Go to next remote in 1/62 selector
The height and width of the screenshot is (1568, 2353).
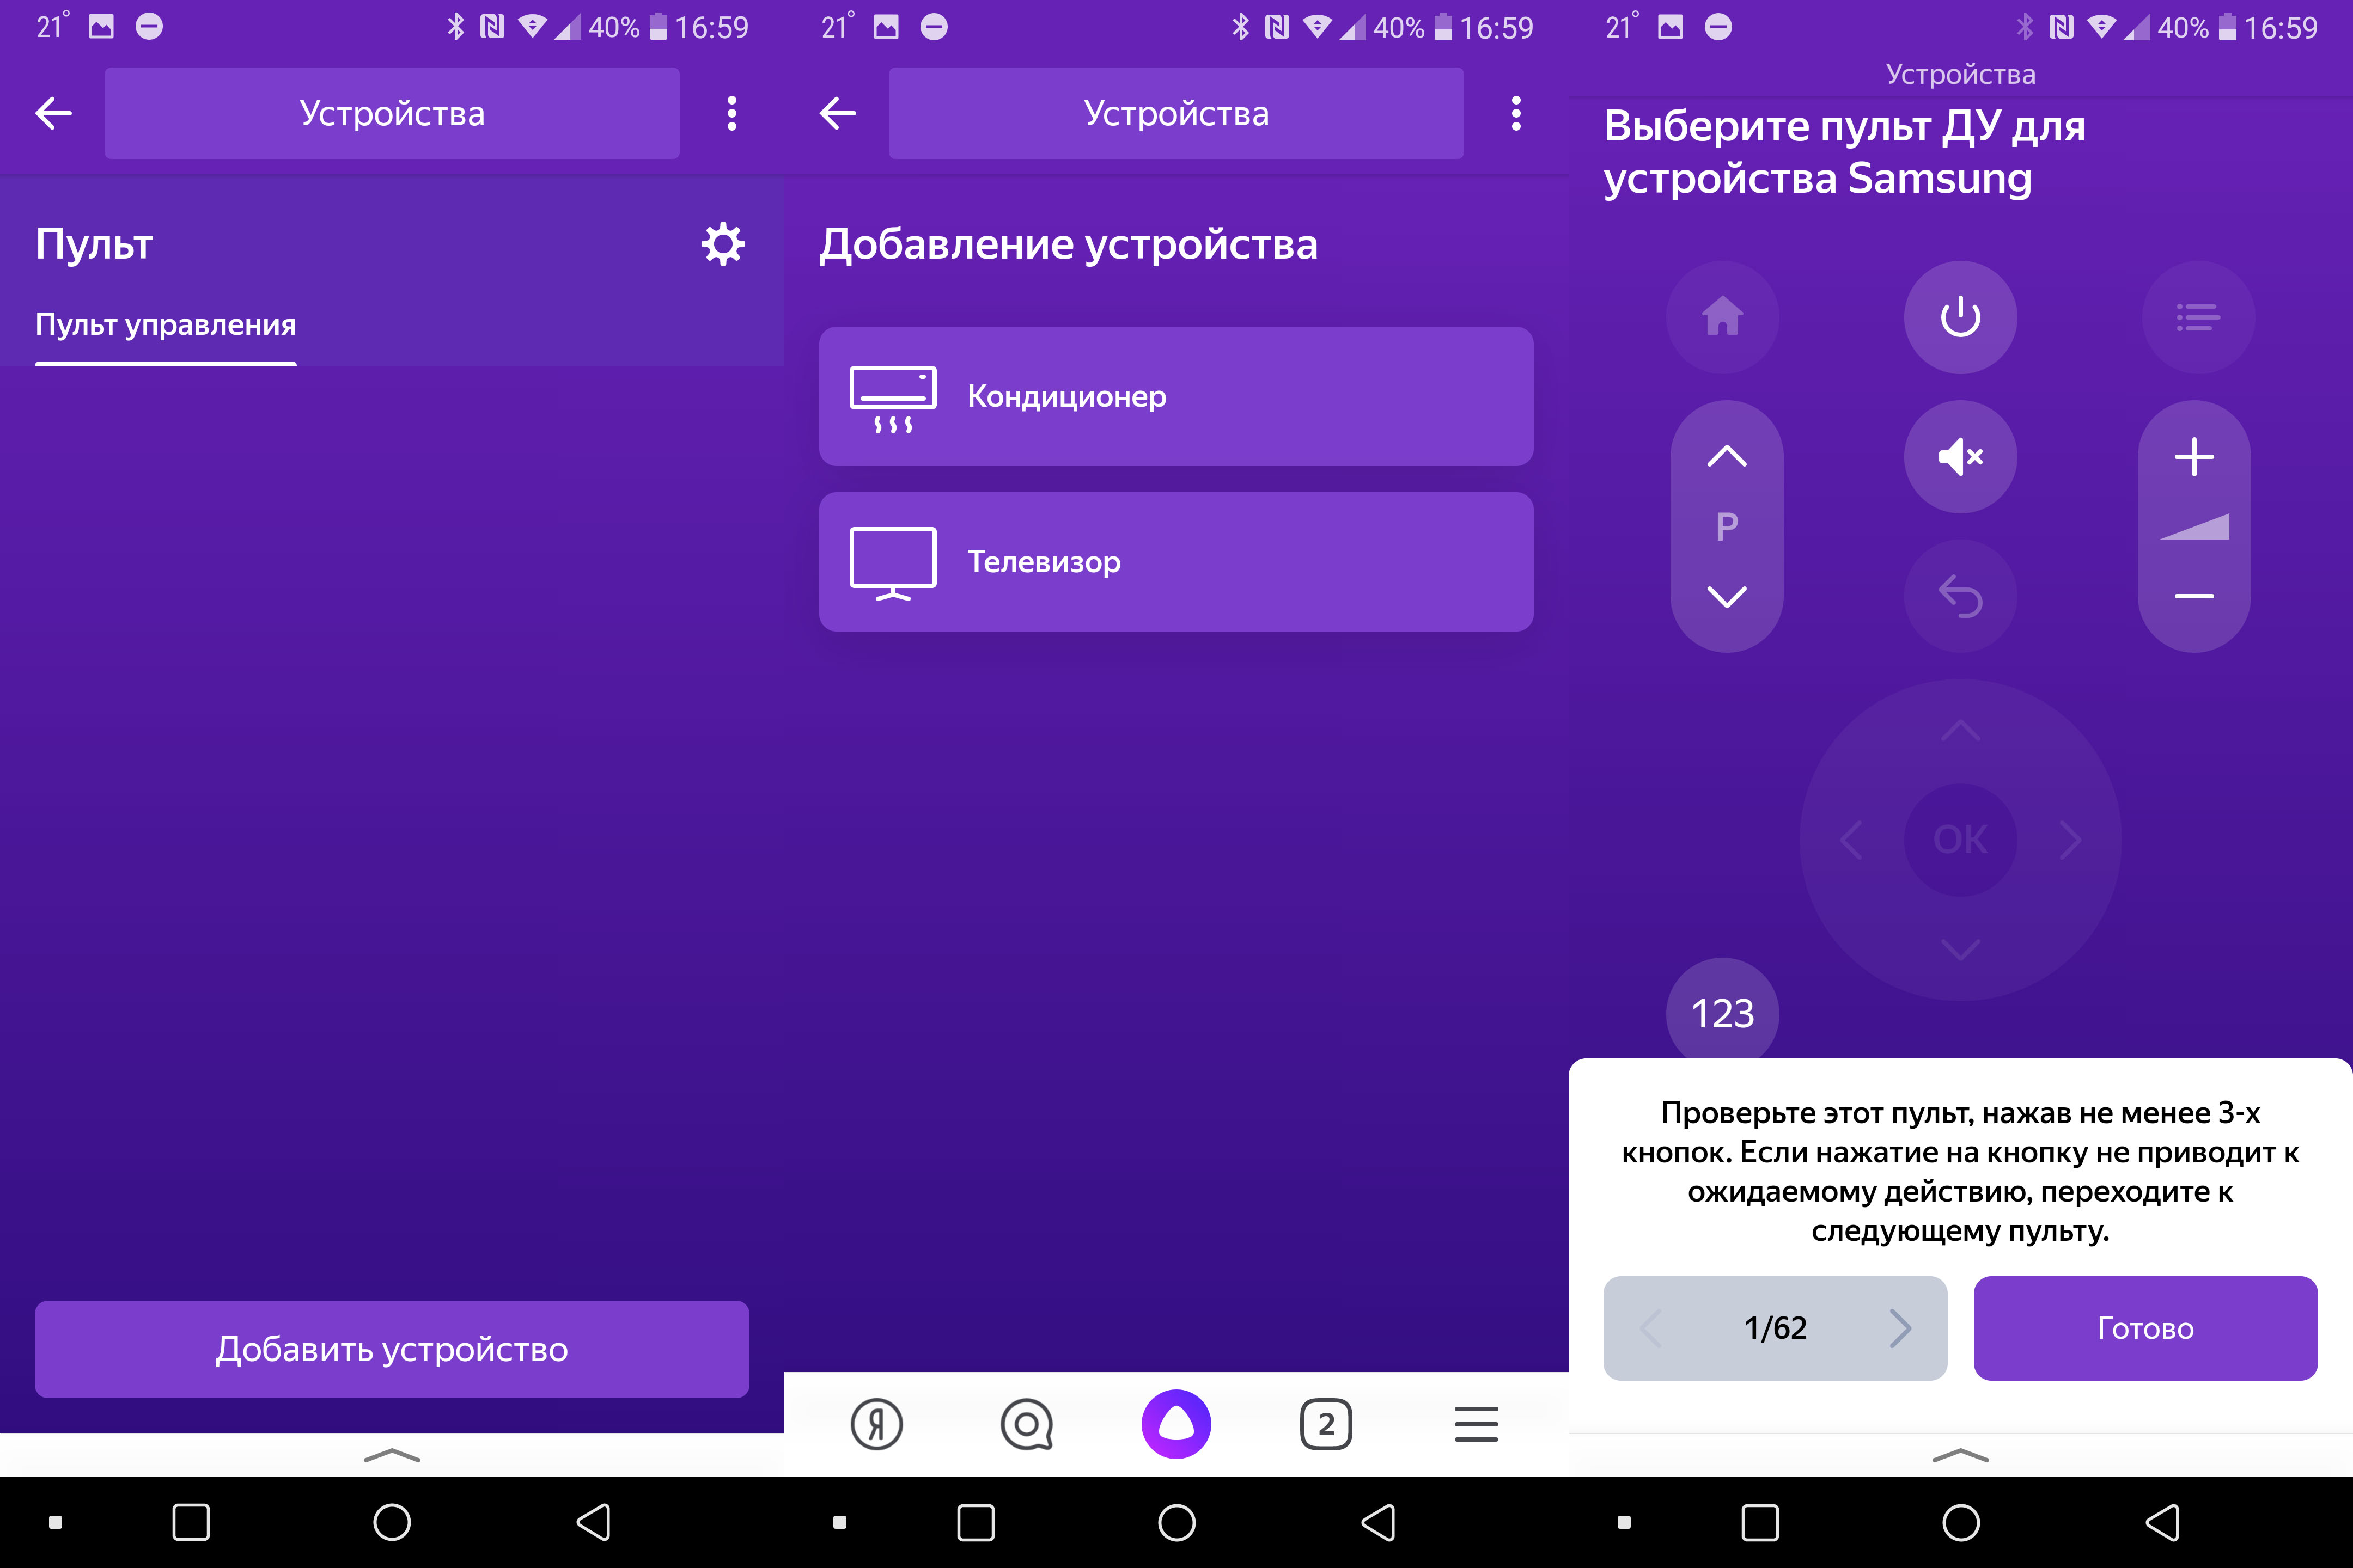pos(1900,1328)
